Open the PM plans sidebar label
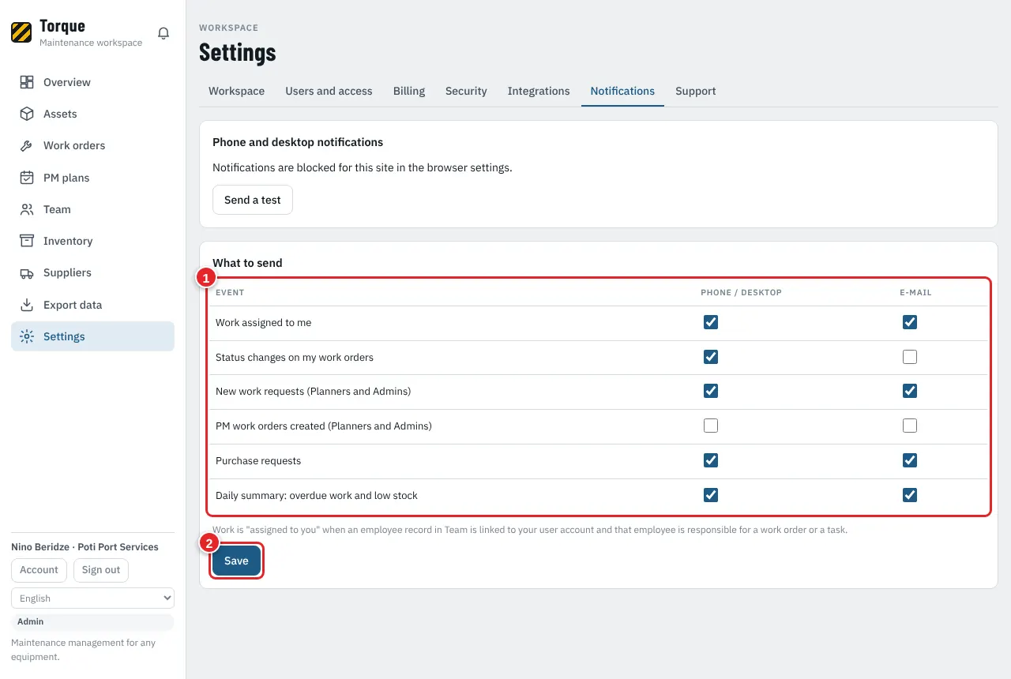 click(x=66, y=178)
